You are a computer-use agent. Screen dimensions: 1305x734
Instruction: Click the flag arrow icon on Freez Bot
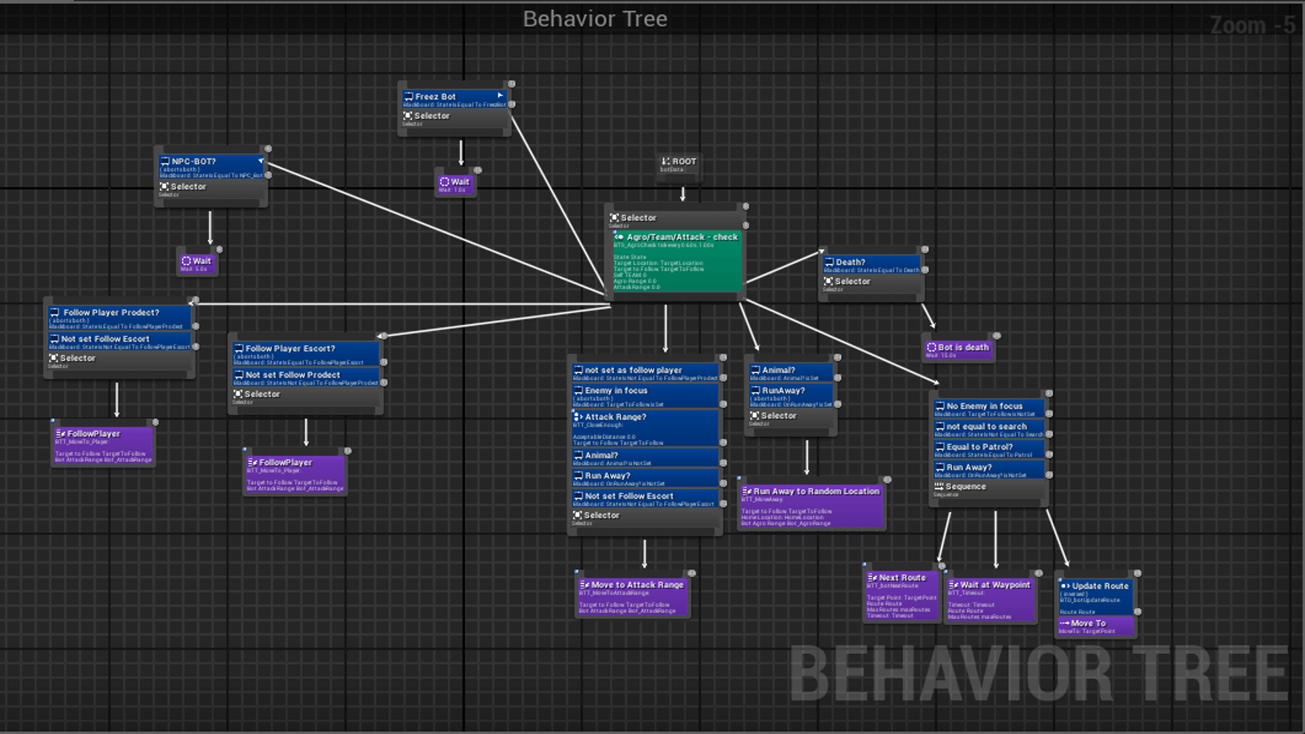click(500, 96)
